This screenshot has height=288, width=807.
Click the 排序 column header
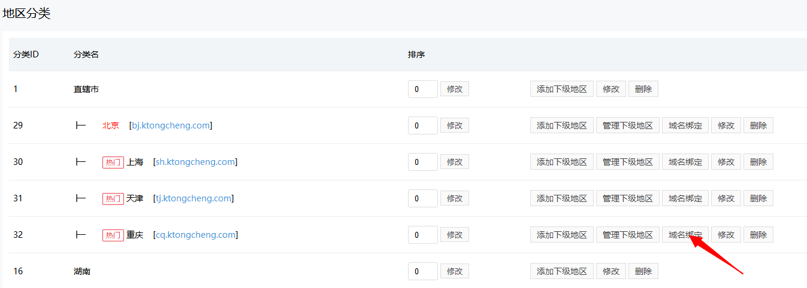pos(416,54)
